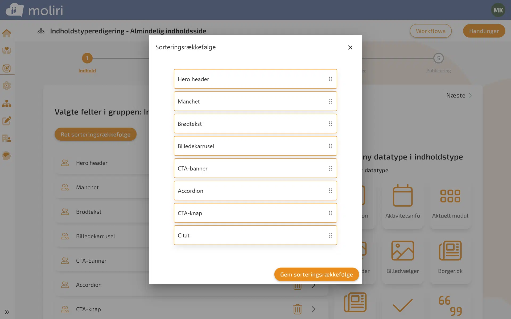This screenshot has height=319, width=511.
Task: Click the drag handle for Hero header
Action: pos(330,79)
